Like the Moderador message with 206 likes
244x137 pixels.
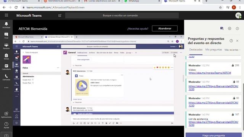233,65
